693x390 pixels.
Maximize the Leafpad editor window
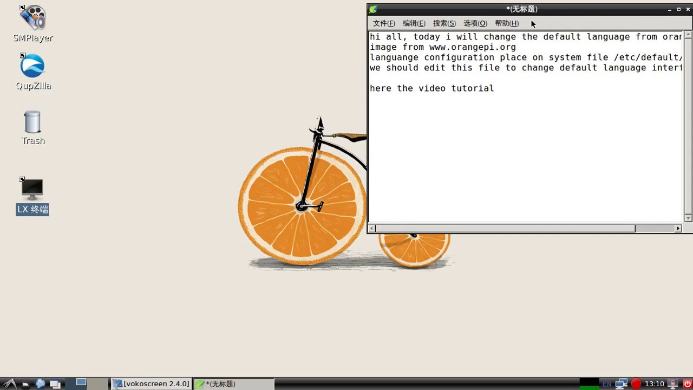point(679,9)
